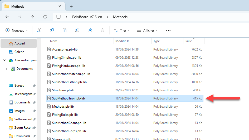Unpin Bureau using its pin icon
The image size is (249, 140).
coord(34,86)
